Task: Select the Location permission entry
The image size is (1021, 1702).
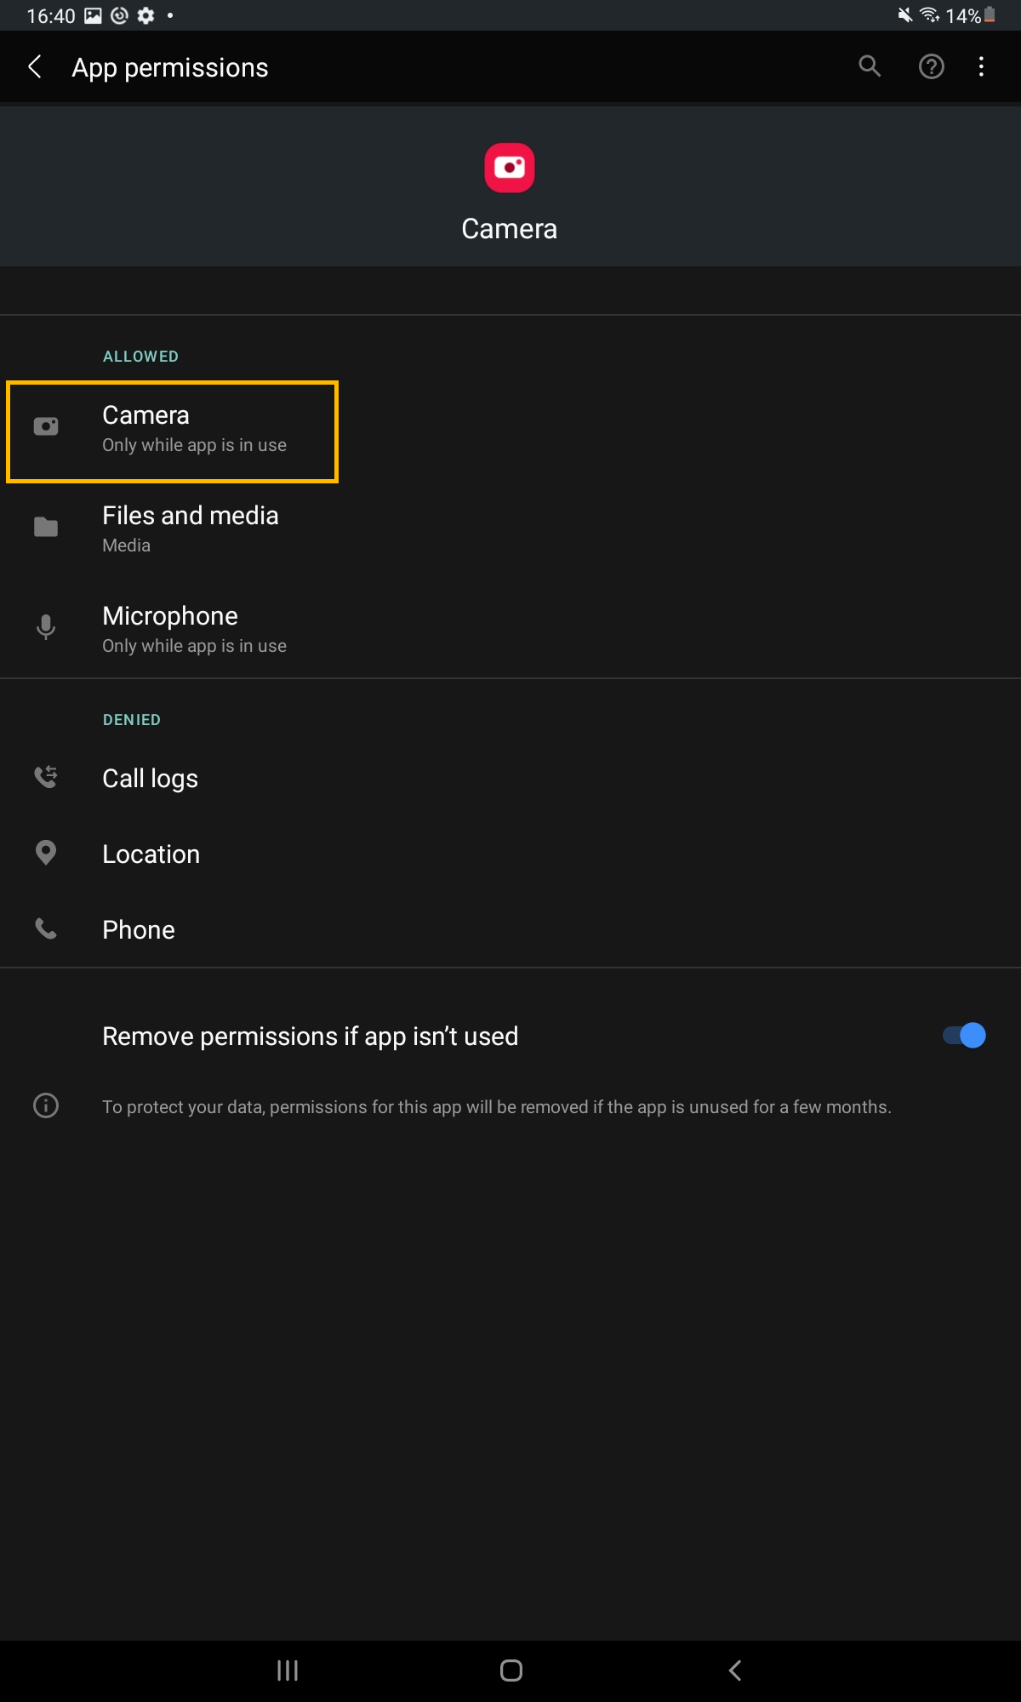Action: tap(151, 854)
